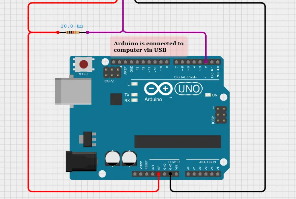The height and width of the screenshot is (199, 296).
Task: Select analog input pin A0
Action: [188, 174]
